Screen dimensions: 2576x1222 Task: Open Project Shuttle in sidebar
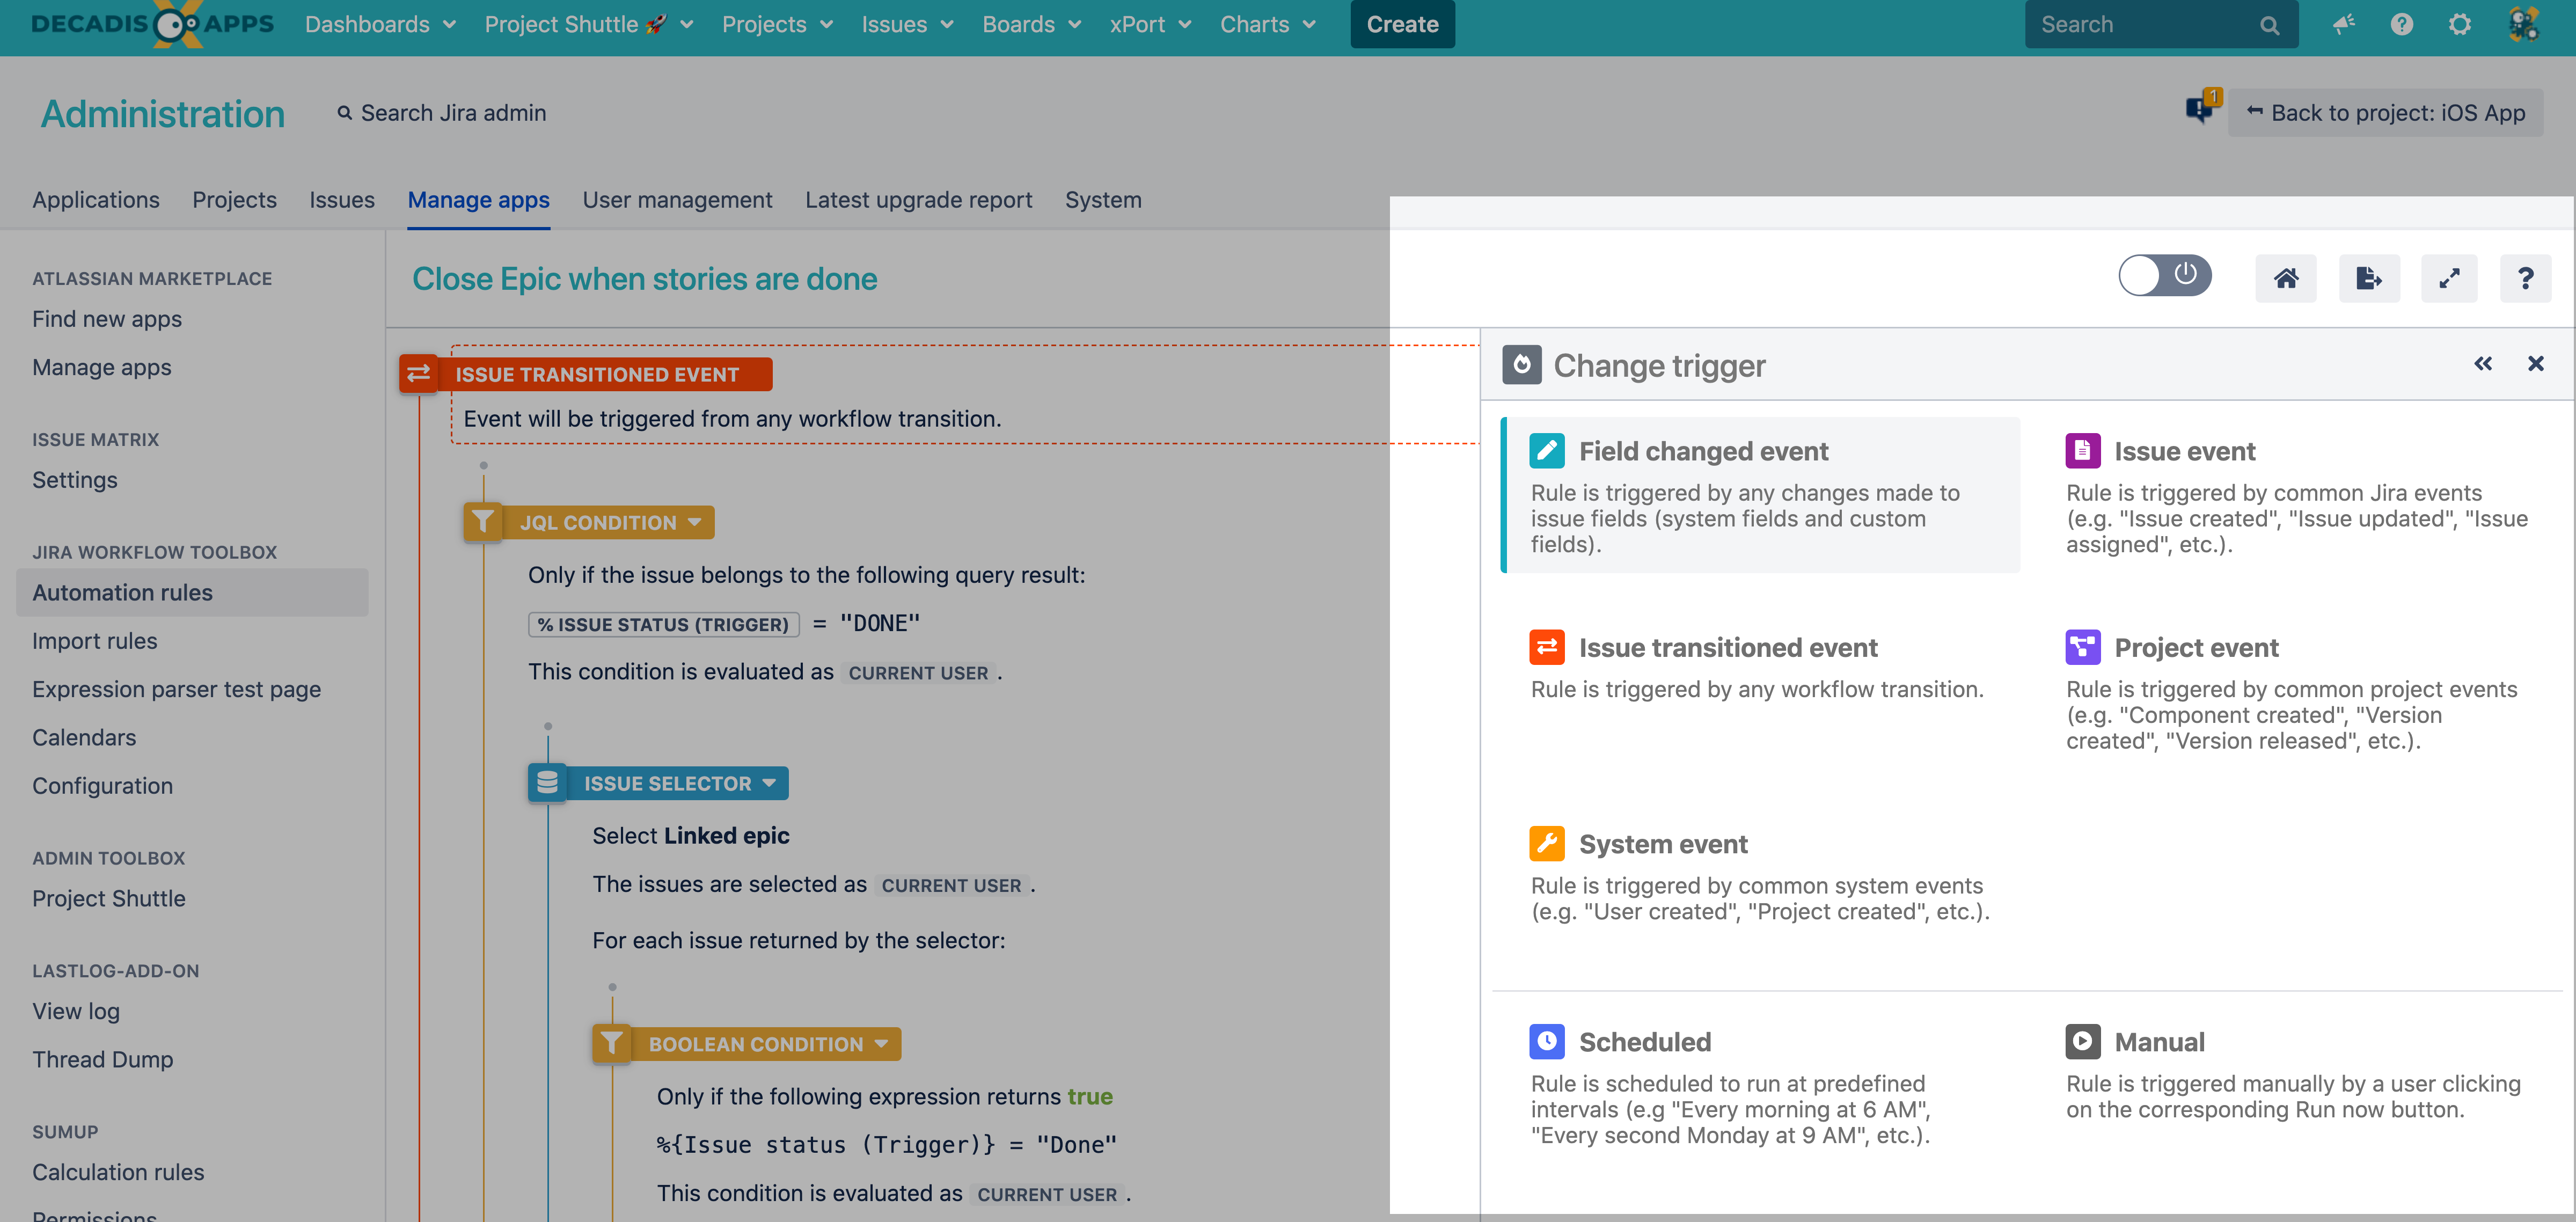[108, 898]
